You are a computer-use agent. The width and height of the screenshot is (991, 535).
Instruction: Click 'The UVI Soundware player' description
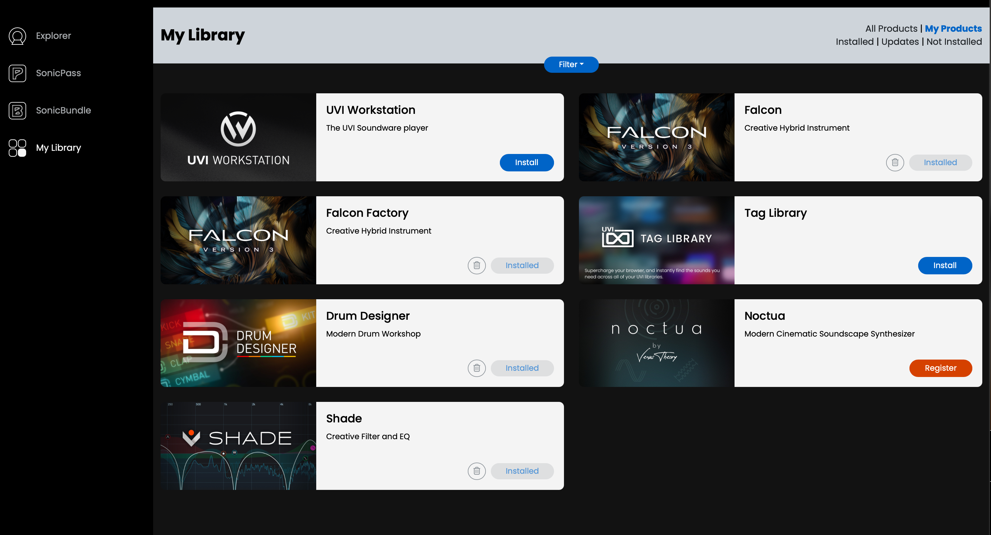[x=377, y=128]
